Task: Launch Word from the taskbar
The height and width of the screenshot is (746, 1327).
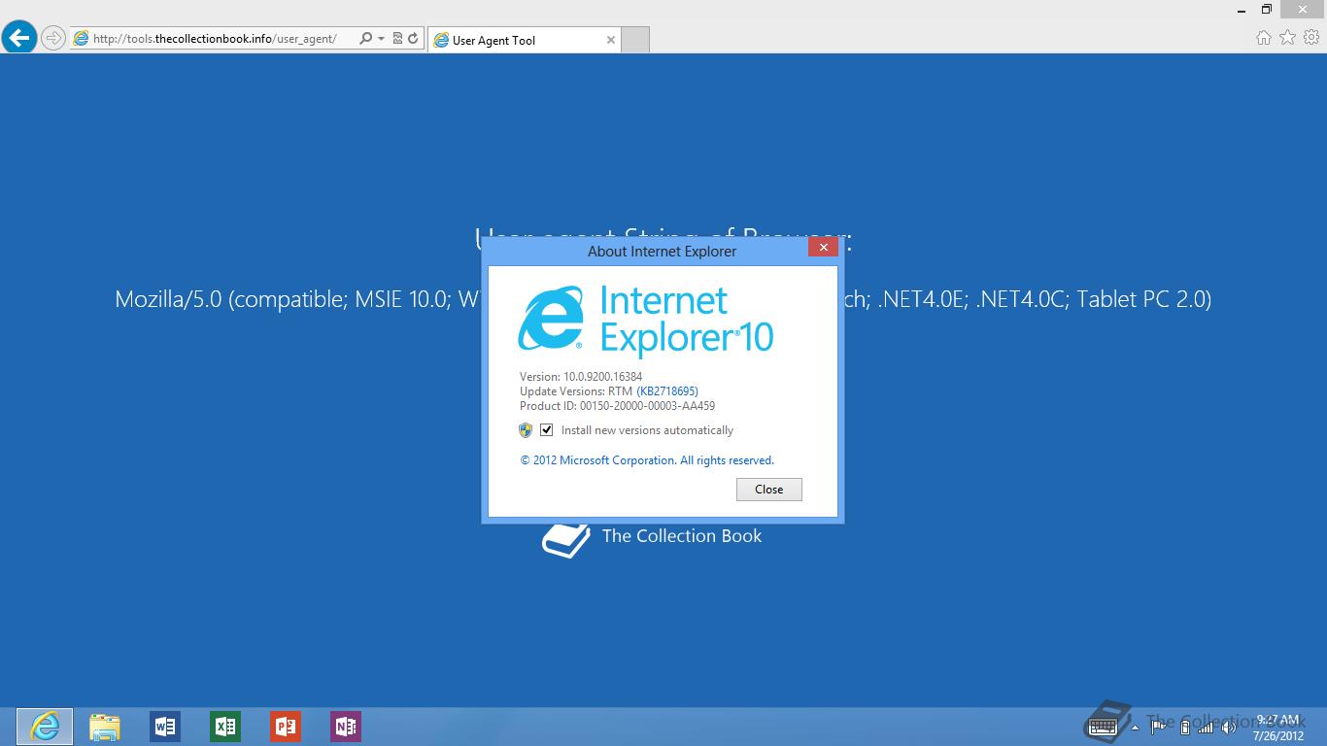Action: point(165,727)
